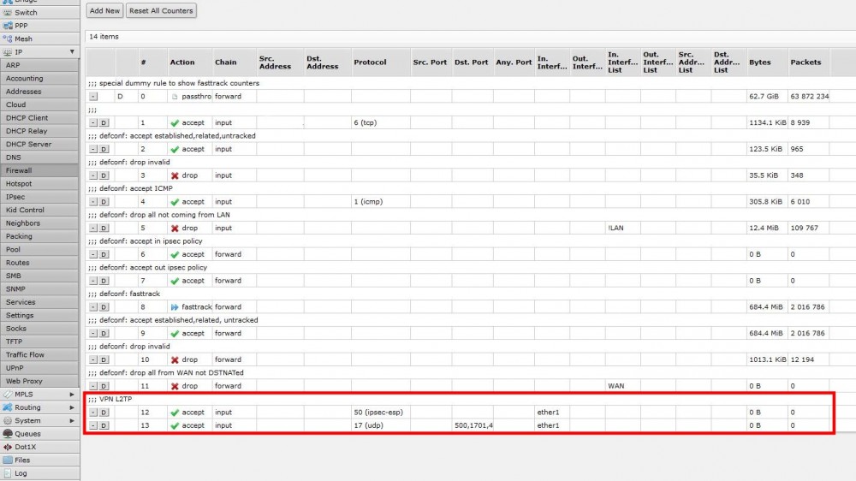
Task: Expand the MPLS submenu arrow
Action: (x=72, y=395)
